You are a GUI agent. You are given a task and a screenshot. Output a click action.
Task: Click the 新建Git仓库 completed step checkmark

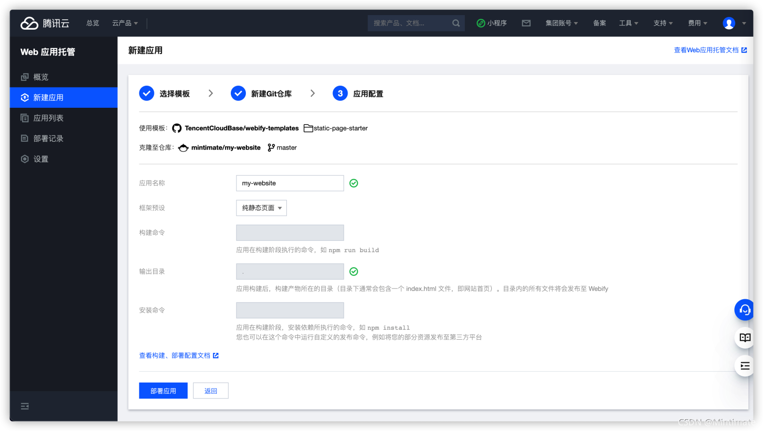point(238,94)
